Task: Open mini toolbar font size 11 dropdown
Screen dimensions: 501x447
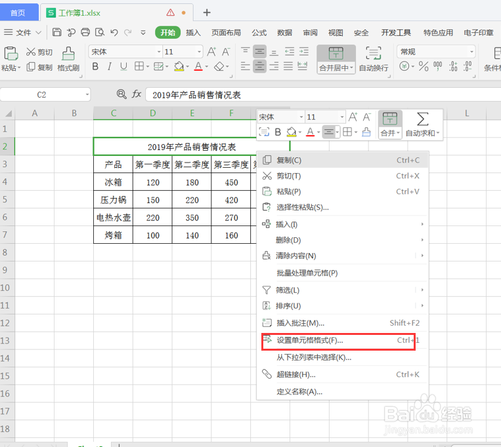Action: tap(342, 117)
